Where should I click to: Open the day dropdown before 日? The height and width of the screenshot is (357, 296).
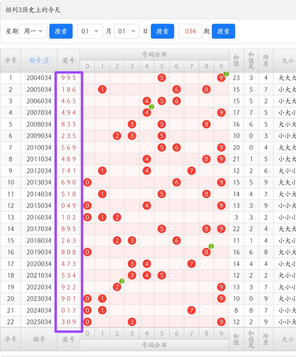coord(127,31)
